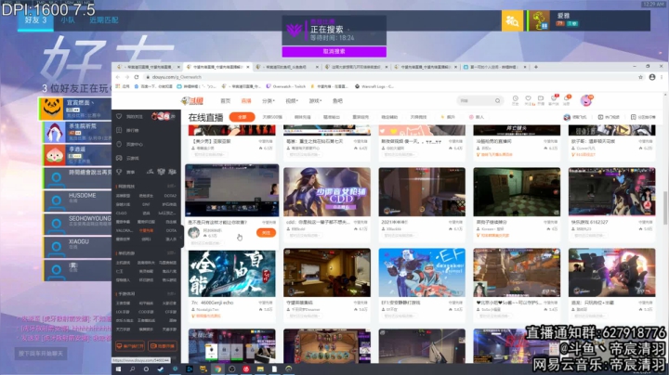Image resolution: width=669 pixels, height=375 pixels.
Task: Open the watch history clock icon
Action: tap(516, 99)
